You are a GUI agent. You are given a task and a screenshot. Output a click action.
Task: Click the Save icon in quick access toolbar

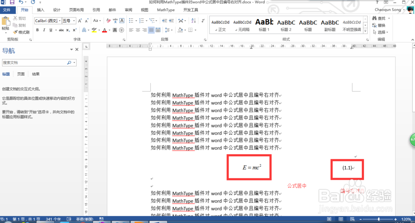pos(12,2)
